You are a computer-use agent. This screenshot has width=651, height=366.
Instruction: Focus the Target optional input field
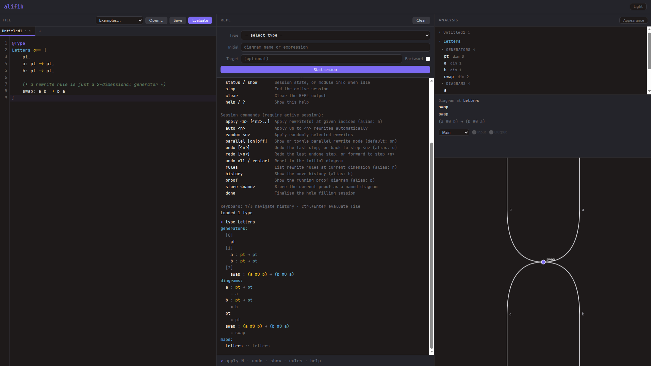pyautogui.click(x=322, y=59)
